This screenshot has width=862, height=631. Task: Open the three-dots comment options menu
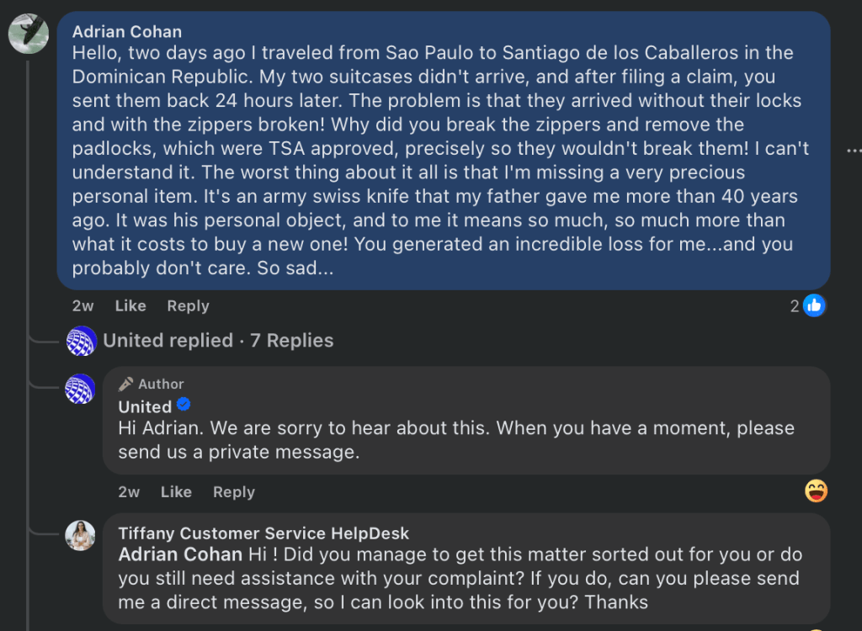(x=854, y=151)
